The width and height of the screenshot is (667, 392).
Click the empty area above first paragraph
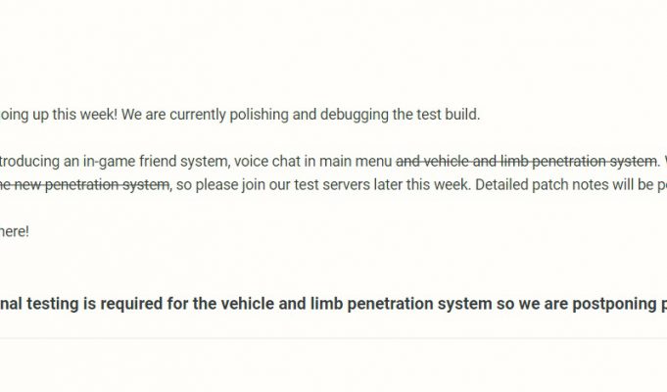333,51
